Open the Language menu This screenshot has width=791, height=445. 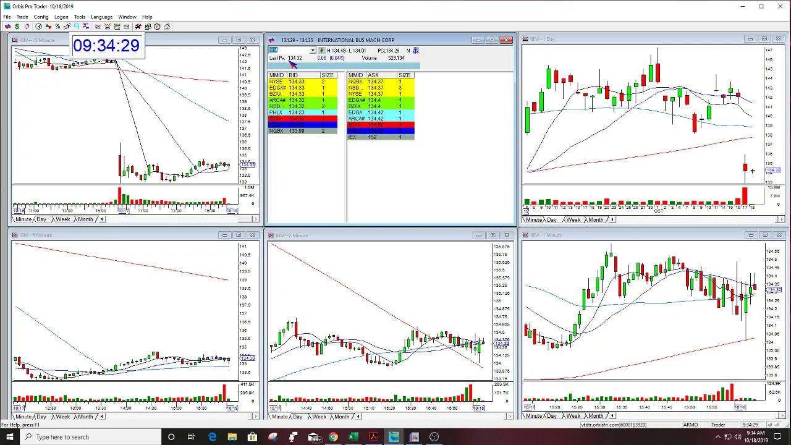tap(101, 17)
